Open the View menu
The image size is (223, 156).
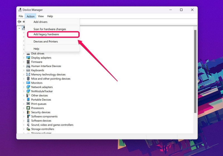tap(41, 16)
